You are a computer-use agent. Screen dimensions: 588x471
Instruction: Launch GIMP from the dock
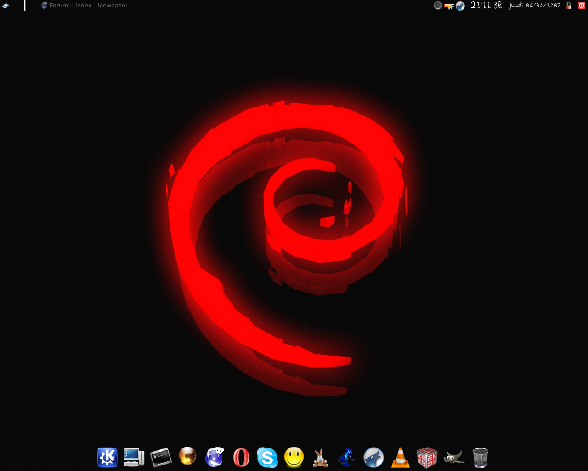click(x=453, y=458)
